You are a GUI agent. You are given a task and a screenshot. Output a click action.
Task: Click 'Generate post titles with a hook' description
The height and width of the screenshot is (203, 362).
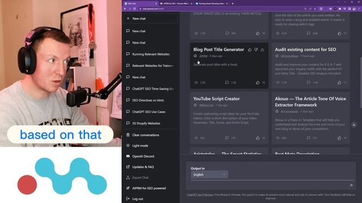(x=215, y=65)
